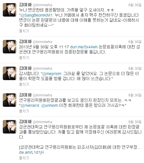The width and height of the screenshot is (144, 163).
Task: Expand the first tweet with 펼치기
Action: pos(24,31)
